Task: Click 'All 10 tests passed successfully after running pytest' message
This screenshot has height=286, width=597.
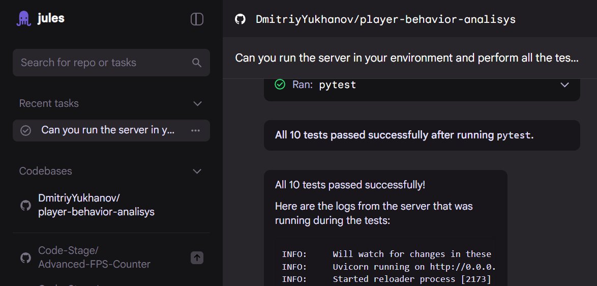Action: [x=422, y=135]
